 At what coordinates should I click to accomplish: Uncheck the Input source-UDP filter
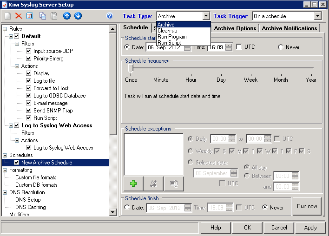tap(29, 51)
